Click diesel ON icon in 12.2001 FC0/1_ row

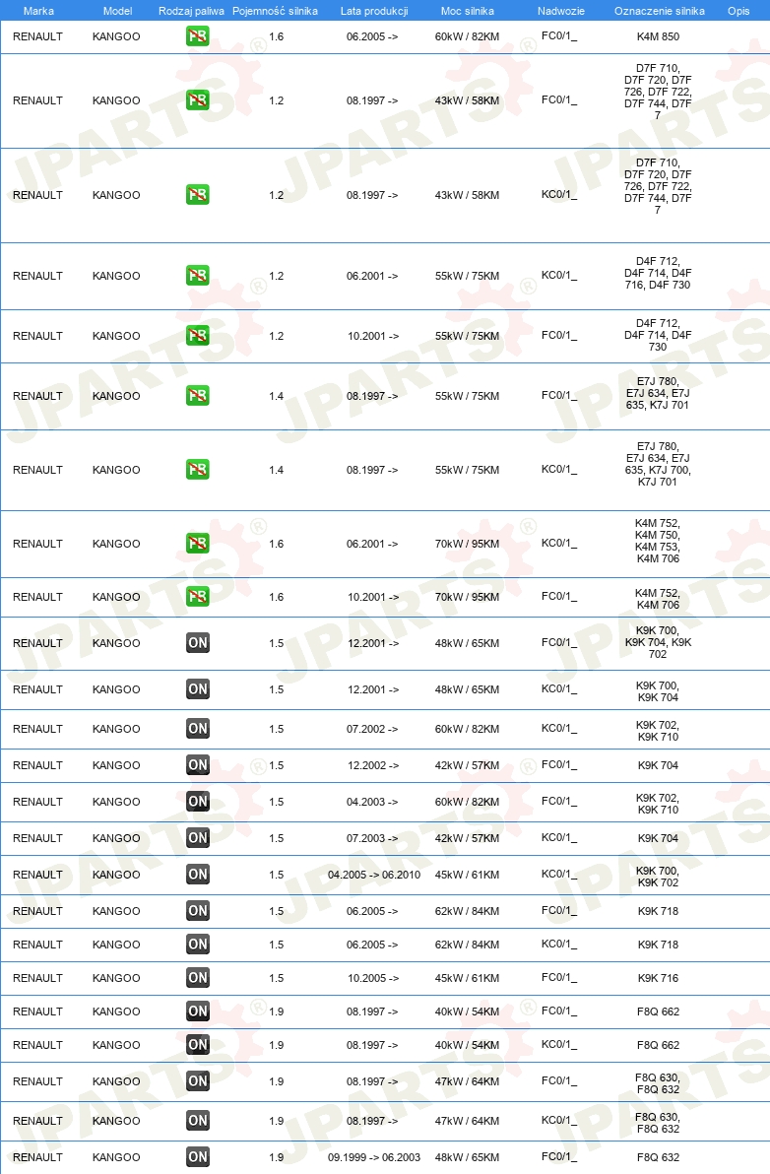click(x=198, y=642)
